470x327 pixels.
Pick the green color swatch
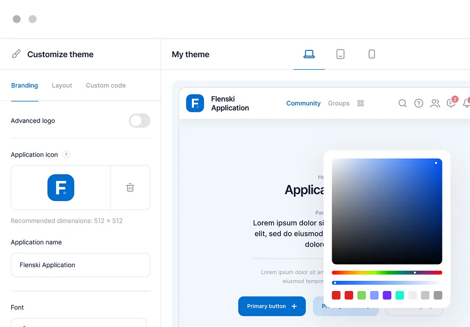[x=361, y=295]
